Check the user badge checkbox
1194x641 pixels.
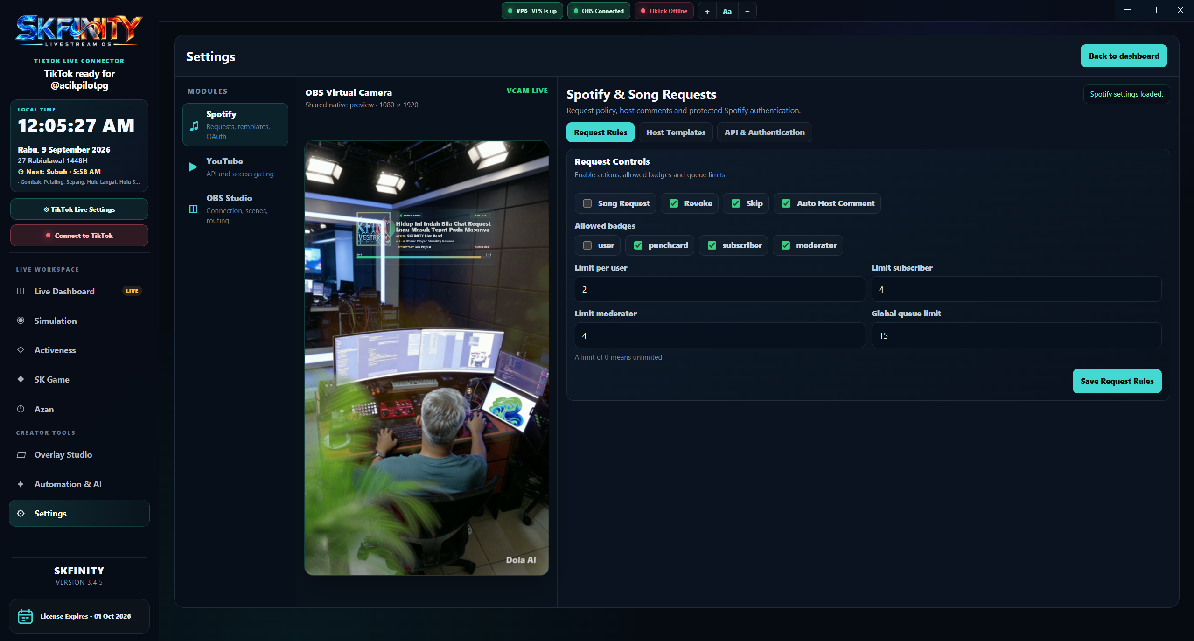[x=587, y=245]
